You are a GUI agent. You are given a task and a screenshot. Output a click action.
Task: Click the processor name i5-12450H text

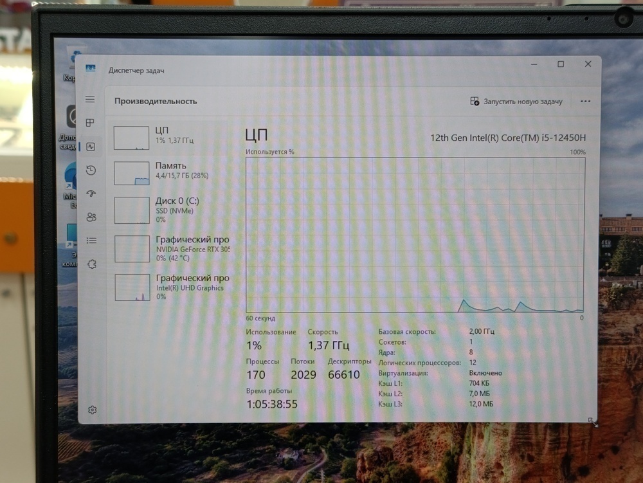508,138
